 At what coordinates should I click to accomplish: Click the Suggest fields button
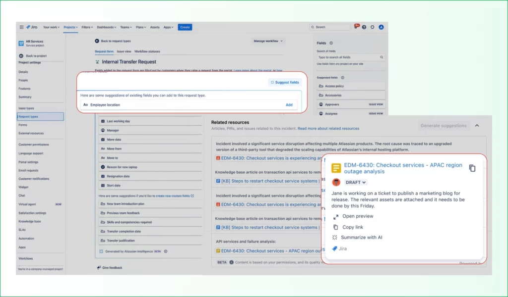pyautogui.click(x=285, y=82)
